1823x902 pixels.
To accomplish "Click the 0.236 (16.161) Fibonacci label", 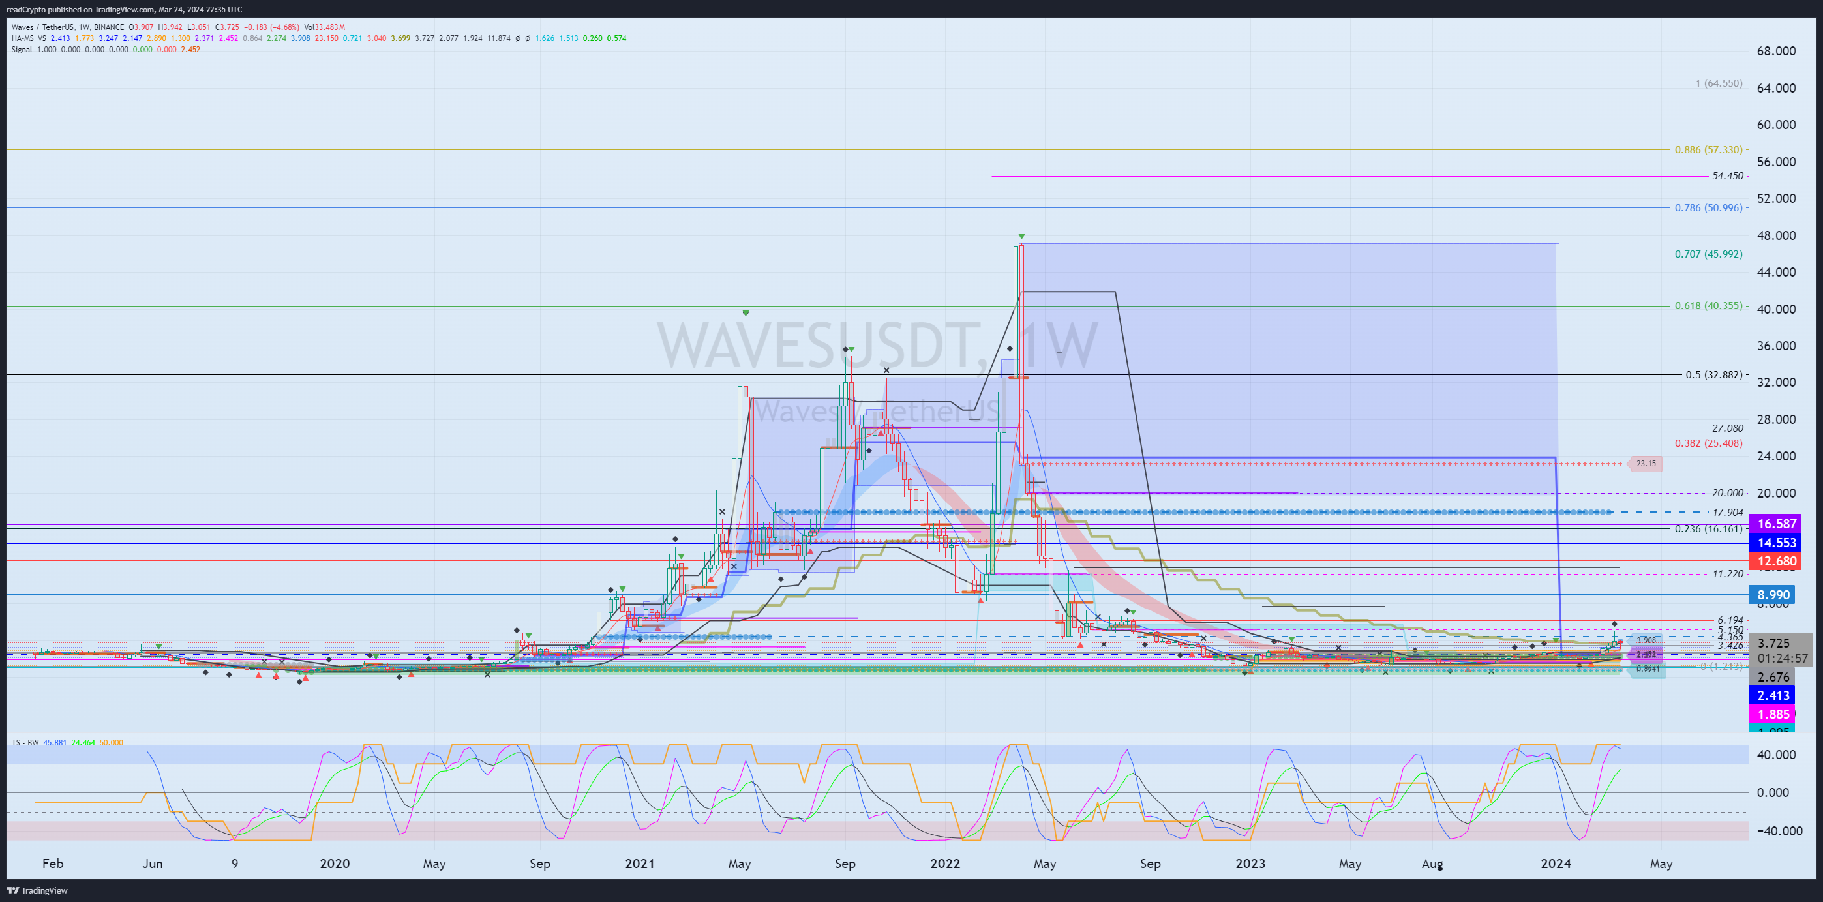I will (1708, 528).
